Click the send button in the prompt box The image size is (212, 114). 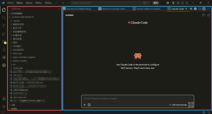(x=191, y=105)
